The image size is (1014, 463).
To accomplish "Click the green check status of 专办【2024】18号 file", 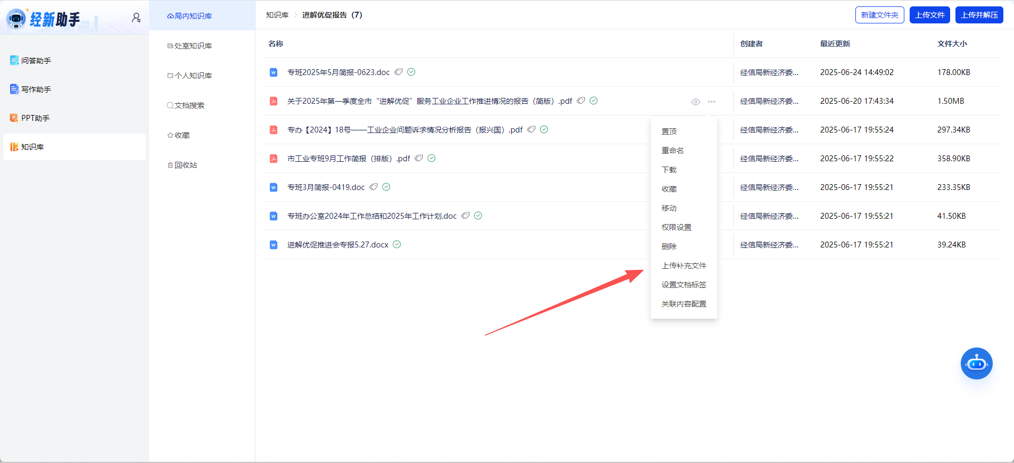I will click(544, 129).
